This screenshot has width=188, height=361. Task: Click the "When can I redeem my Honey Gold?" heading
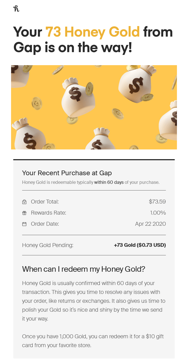(83, 269)
